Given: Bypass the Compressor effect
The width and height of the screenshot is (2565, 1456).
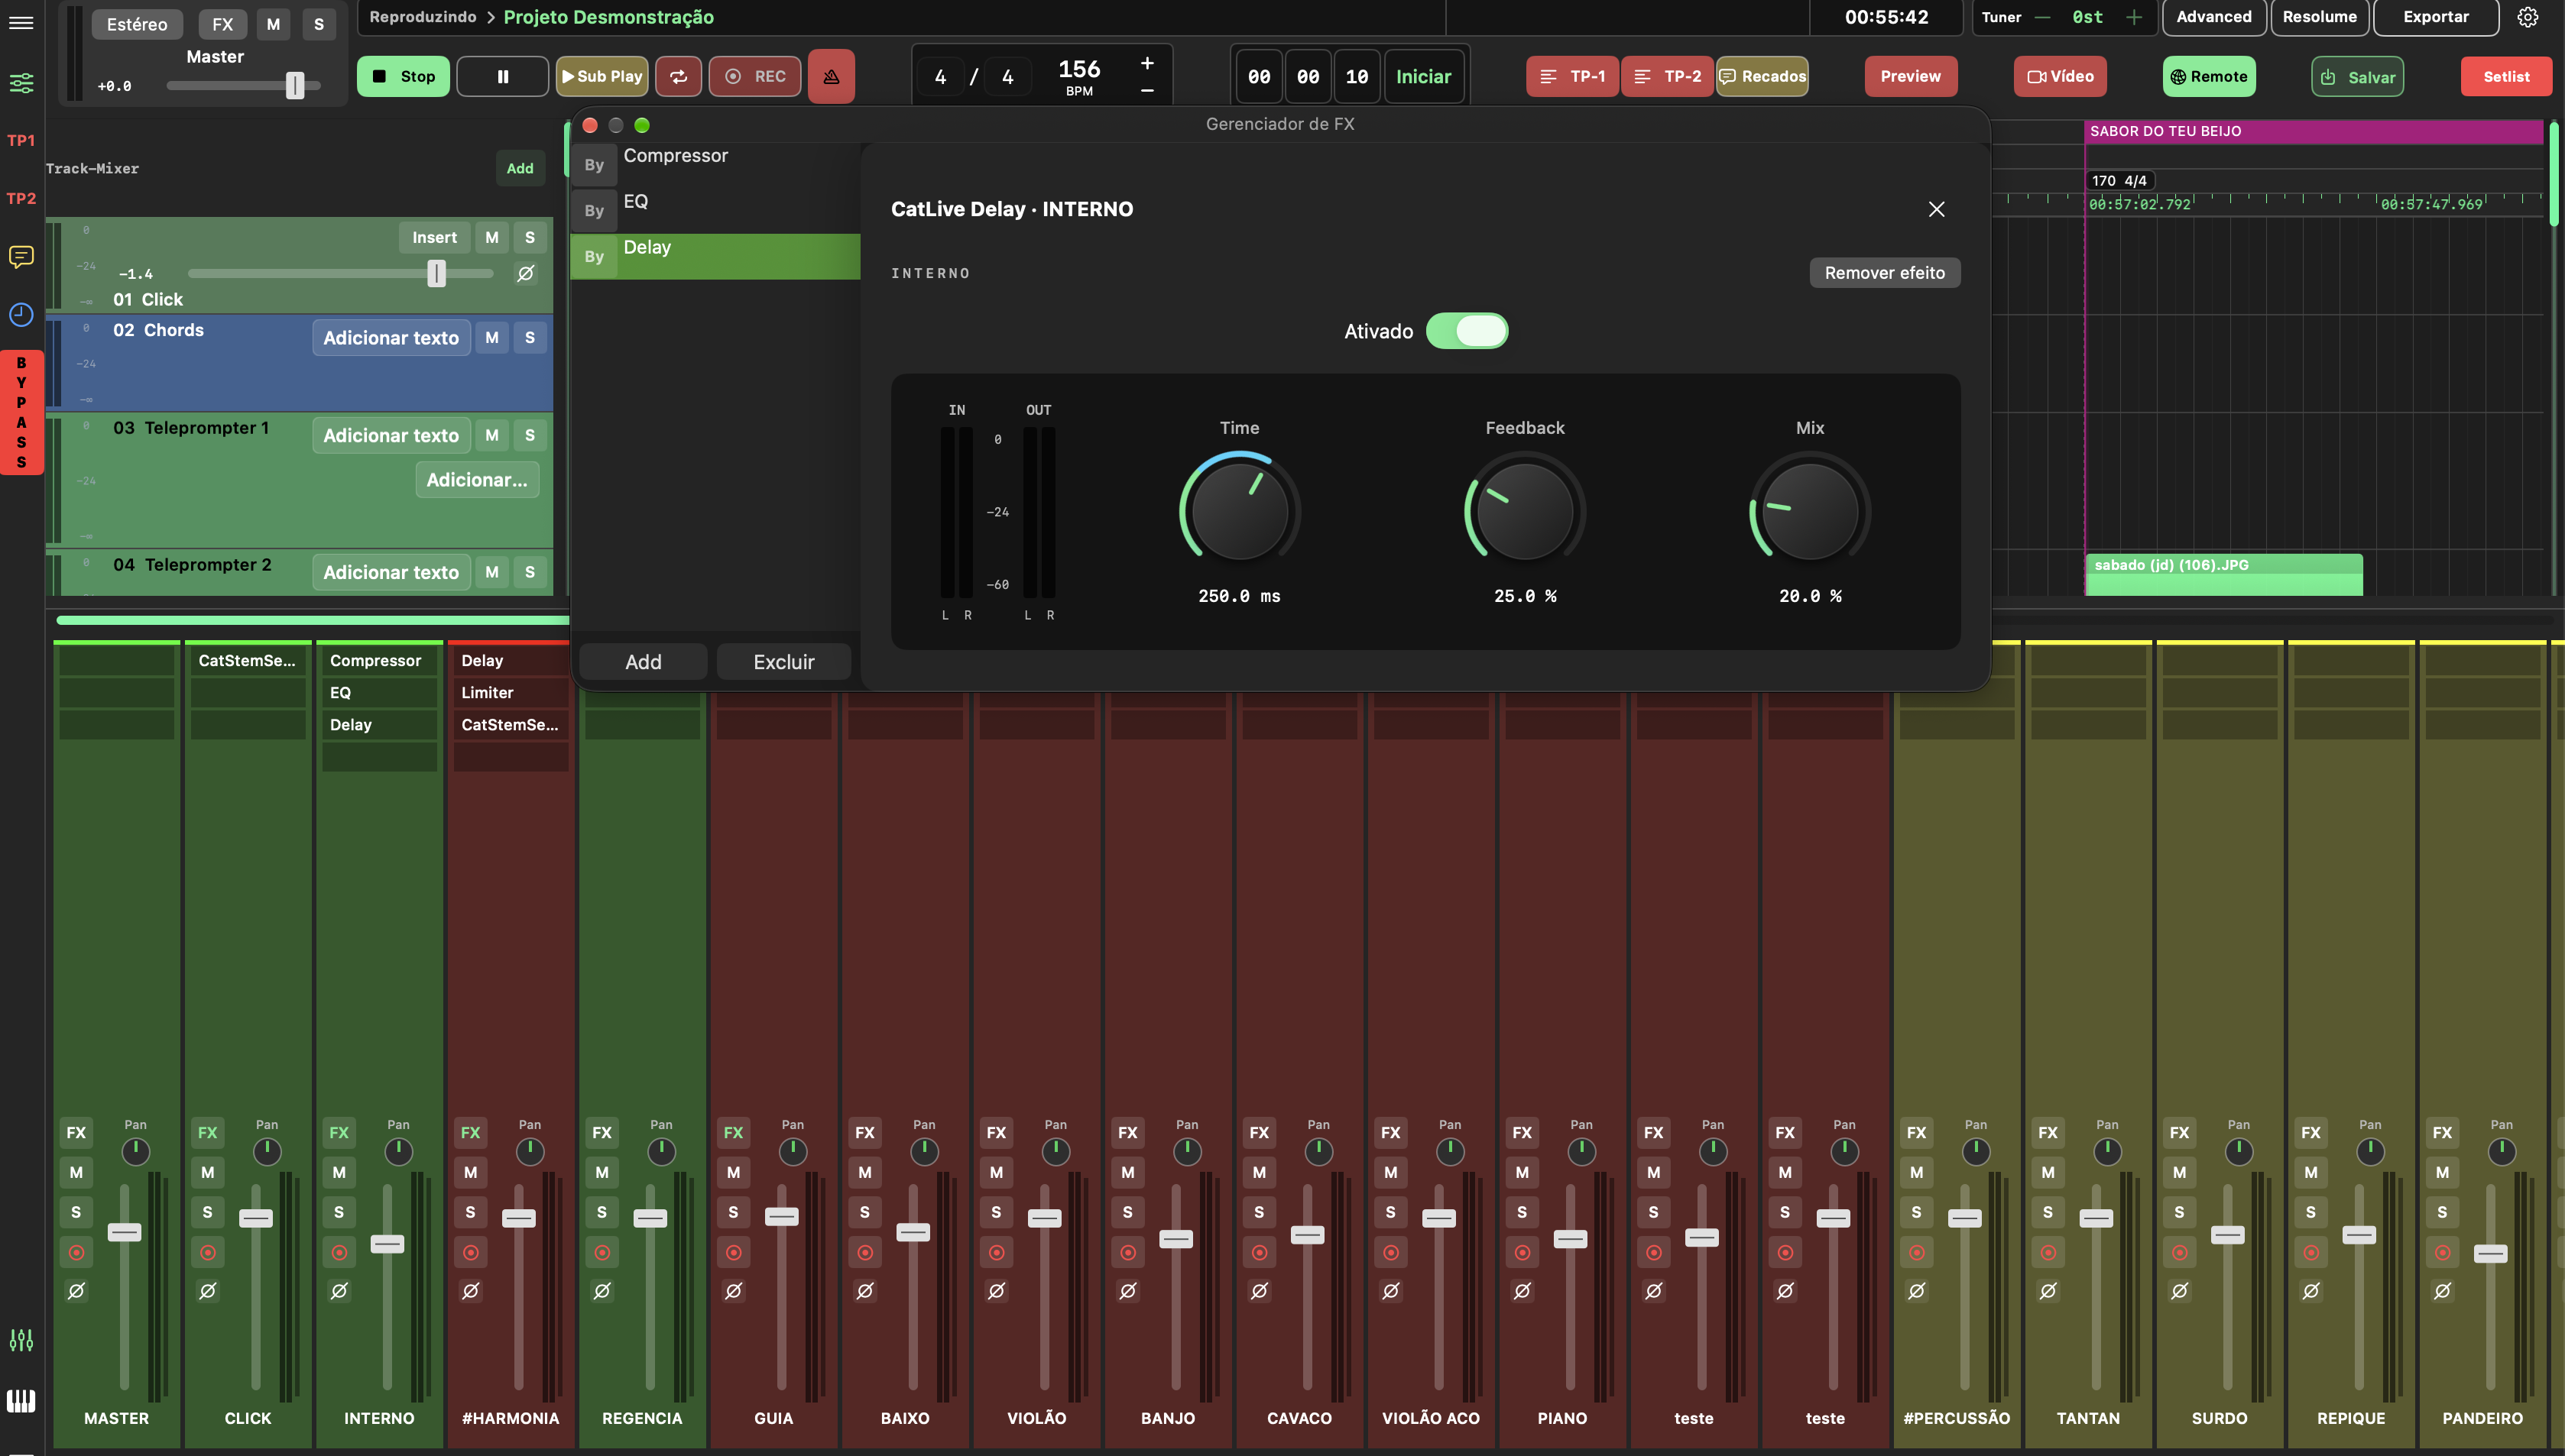Looking at the screenshot, I should pos(594,165).
